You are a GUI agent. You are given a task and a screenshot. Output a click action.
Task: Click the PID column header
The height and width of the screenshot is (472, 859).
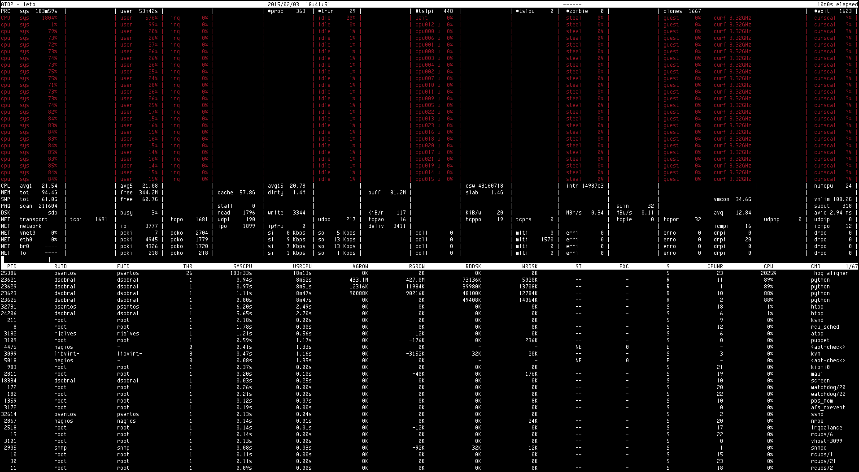[x=12, y=266]
